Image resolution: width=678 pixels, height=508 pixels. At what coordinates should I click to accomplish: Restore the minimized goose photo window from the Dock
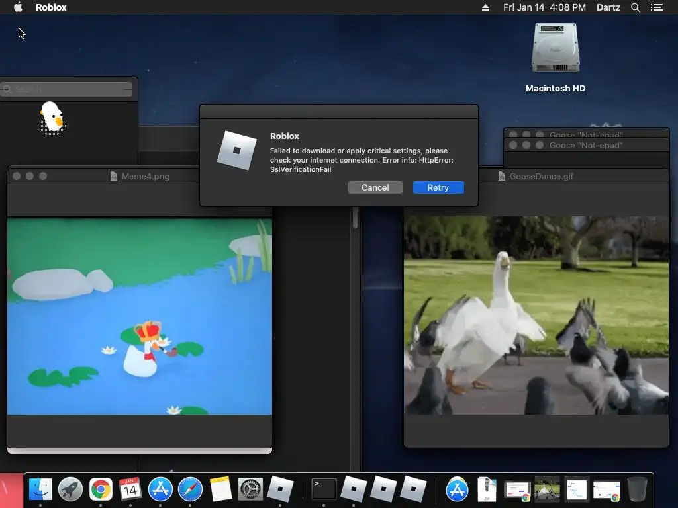coord(547,489)
